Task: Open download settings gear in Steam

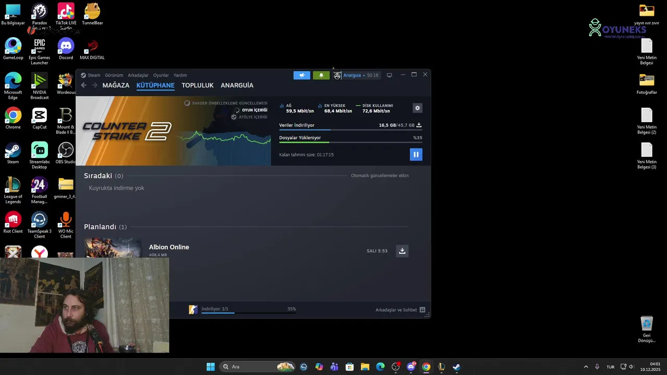Action: pyautogui.click(x=417, y=108)
